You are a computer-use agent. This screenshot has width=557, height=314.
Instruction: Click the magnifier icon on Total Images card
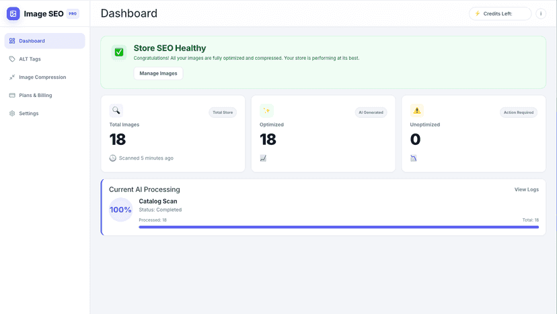click(x=116, y=111)
